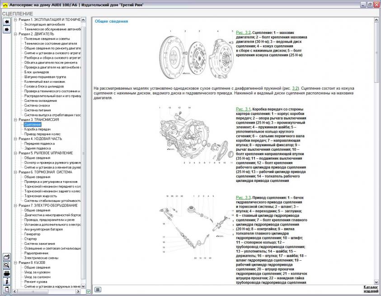This screenshot has width=381, height=296.
Task: Click content pane scroll-up arrow
Action: (x=377, y=20)
